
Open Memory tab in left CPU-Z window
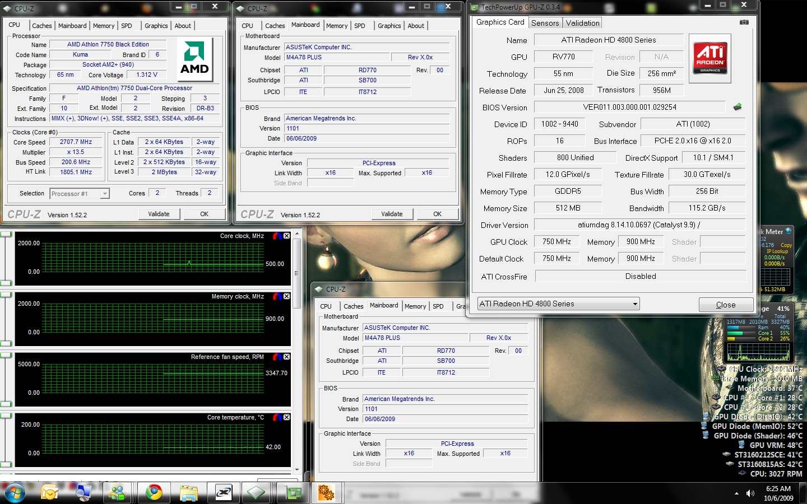click(x=104, y=26)
